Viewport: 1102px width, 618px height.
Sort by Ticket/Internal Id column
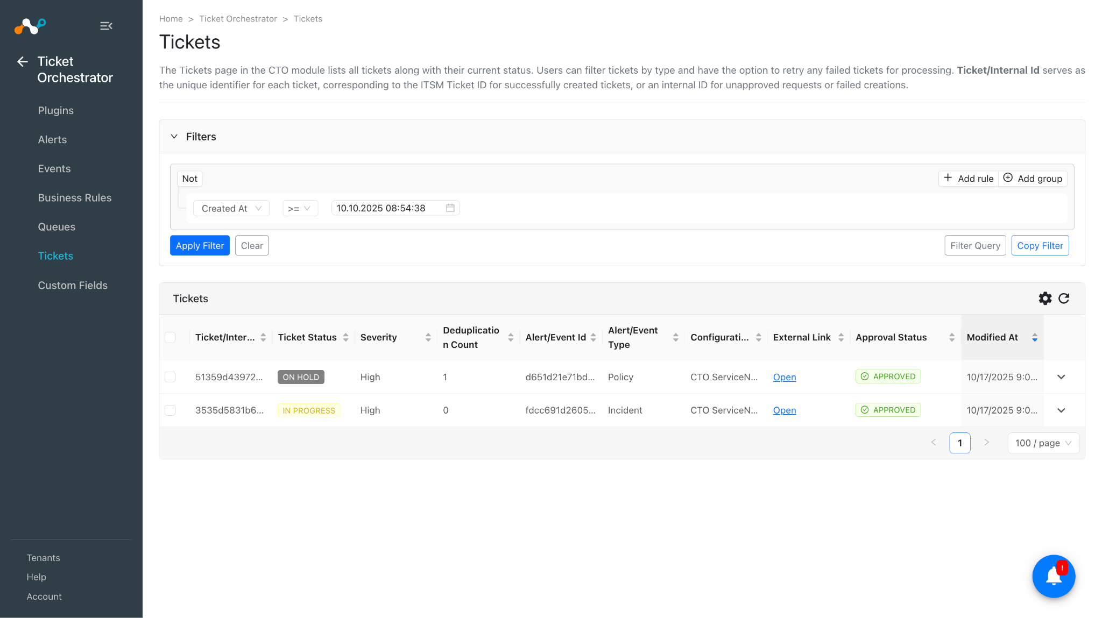point(263,337)
